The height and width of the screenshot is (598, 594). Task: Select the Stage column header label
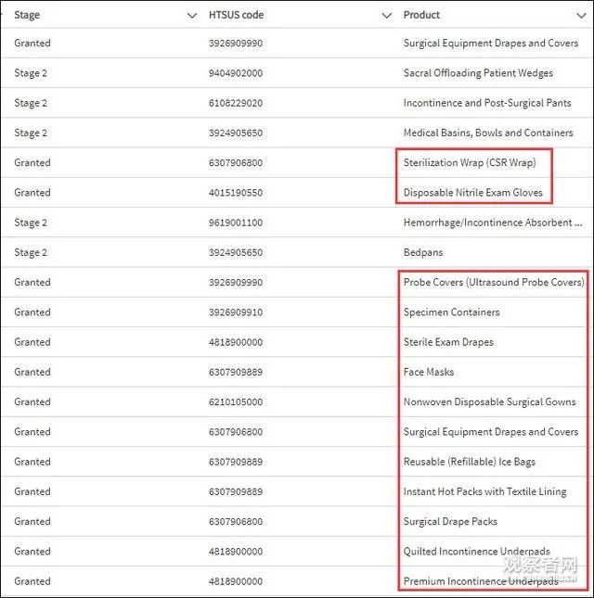tap(27, 16)
